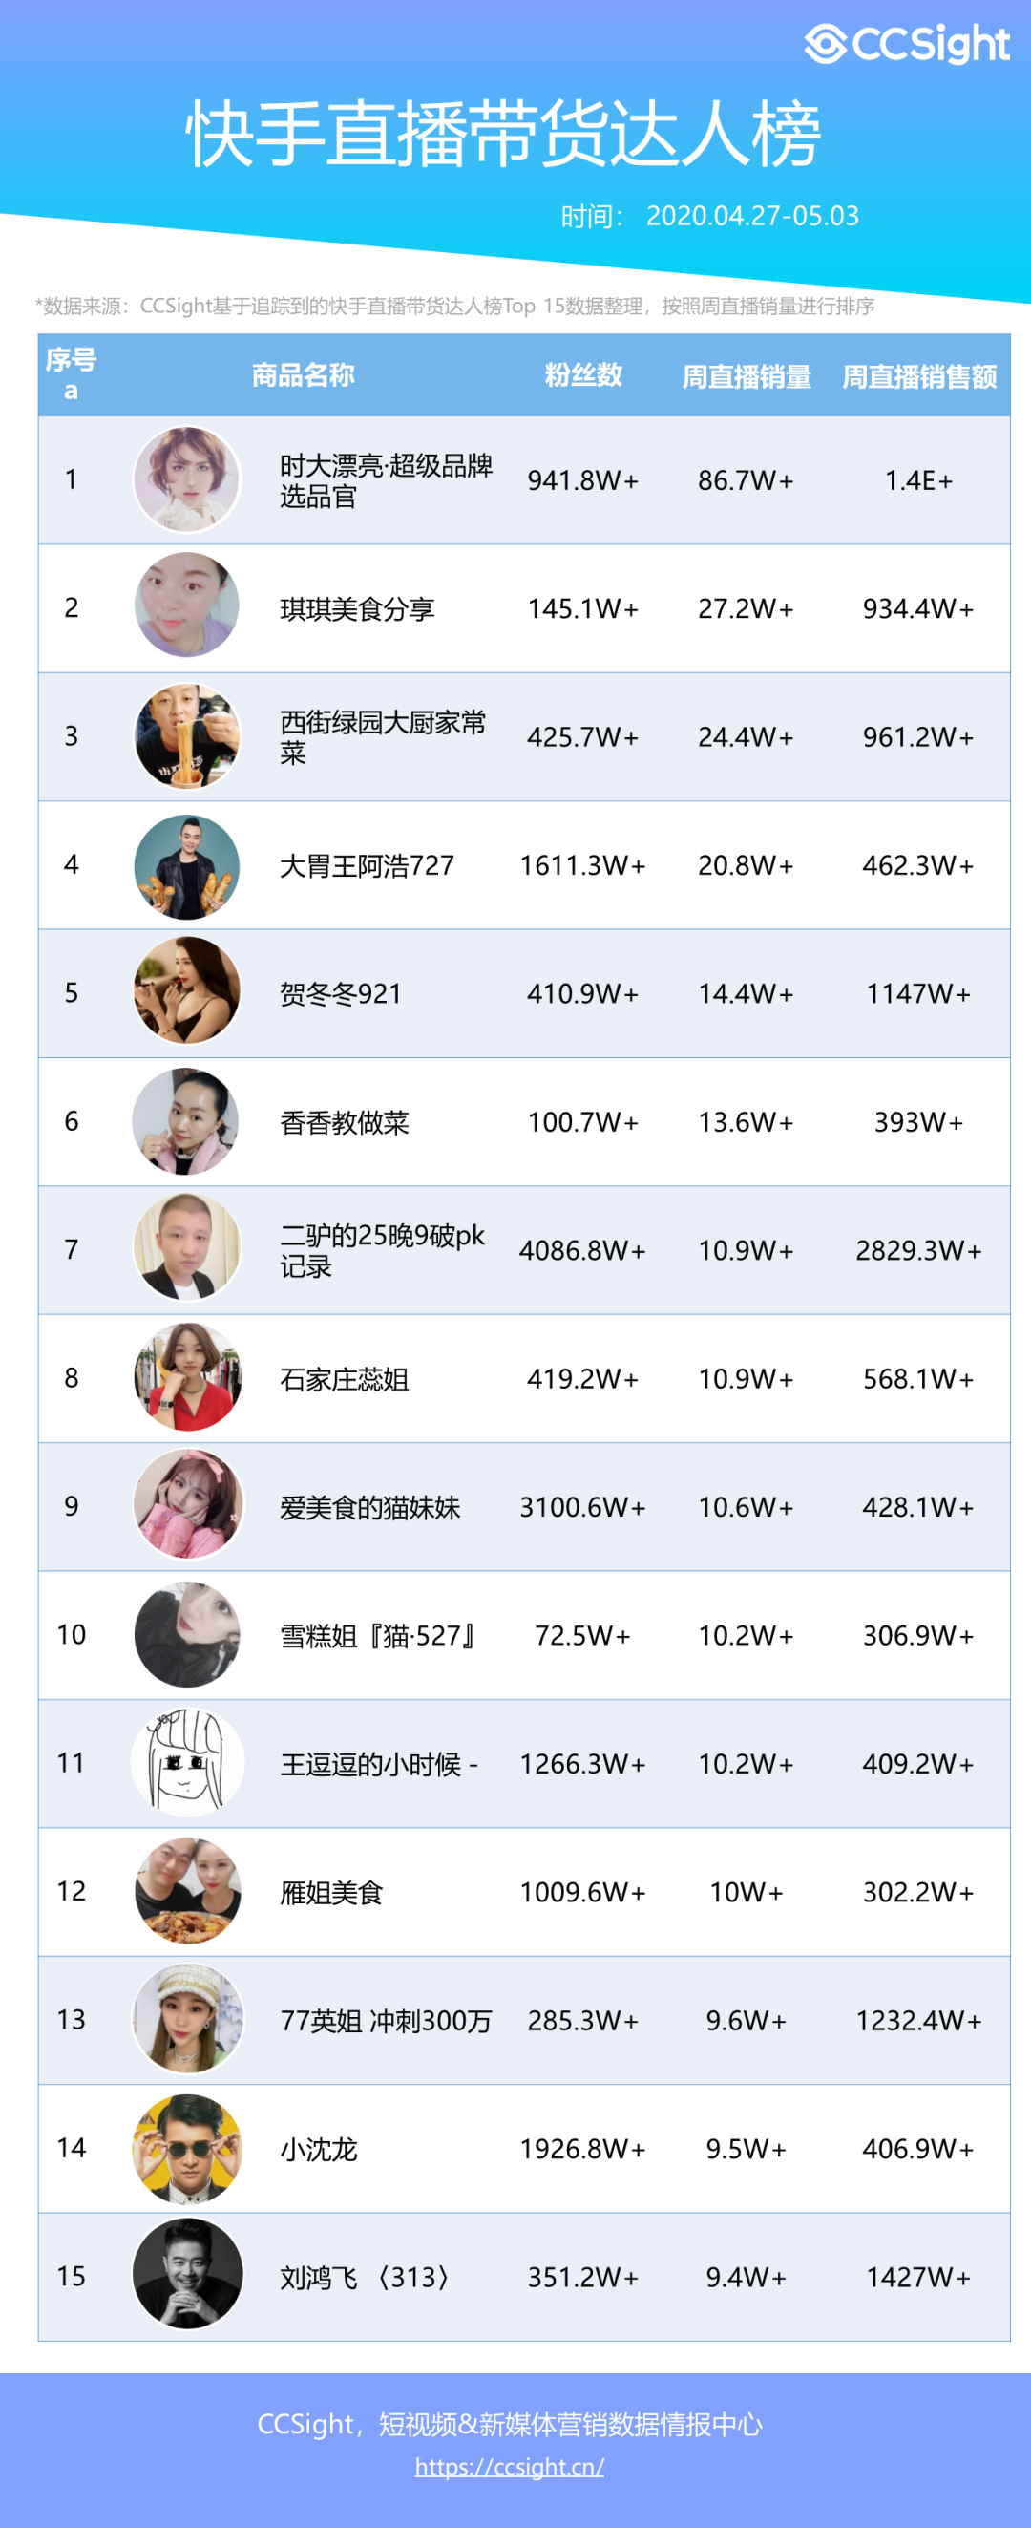Click the 周直播销售额 column header
1031x2528 pixels.
919,377
